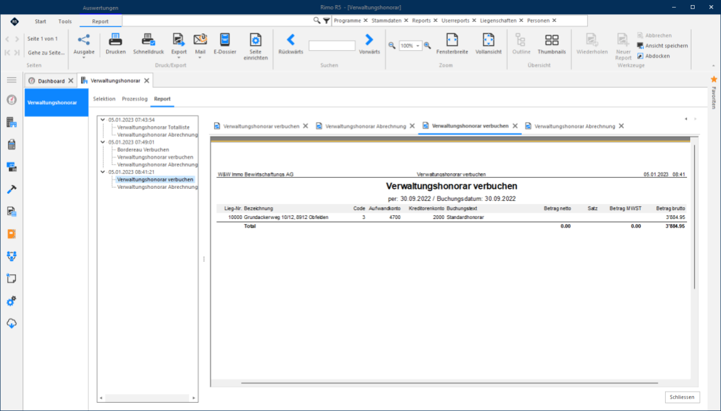Click the filter funnel icon in search bar
The height and width of the screenshot is (411, 721).
tap(326, 21)
